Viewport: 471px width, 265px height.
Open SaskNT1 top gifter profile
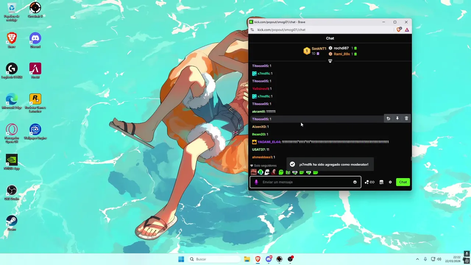click(x=319, y=49)
